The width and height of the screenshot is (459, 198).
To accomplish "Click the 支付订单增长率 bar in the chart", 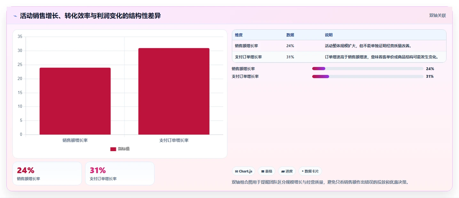I will click(174, 91).
